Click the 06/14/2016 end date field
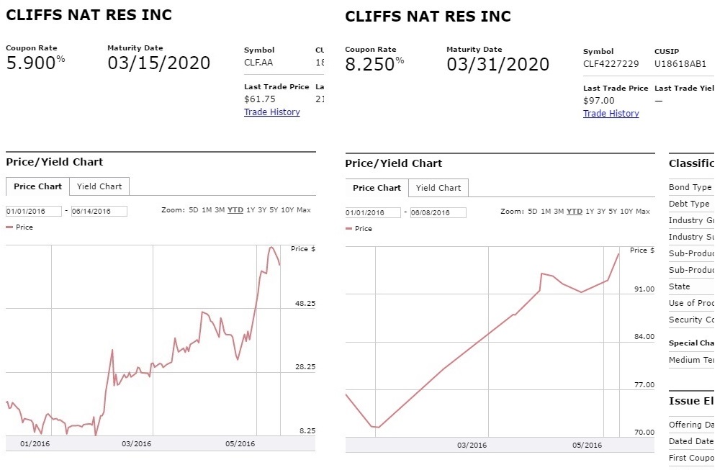 (99, 211)
